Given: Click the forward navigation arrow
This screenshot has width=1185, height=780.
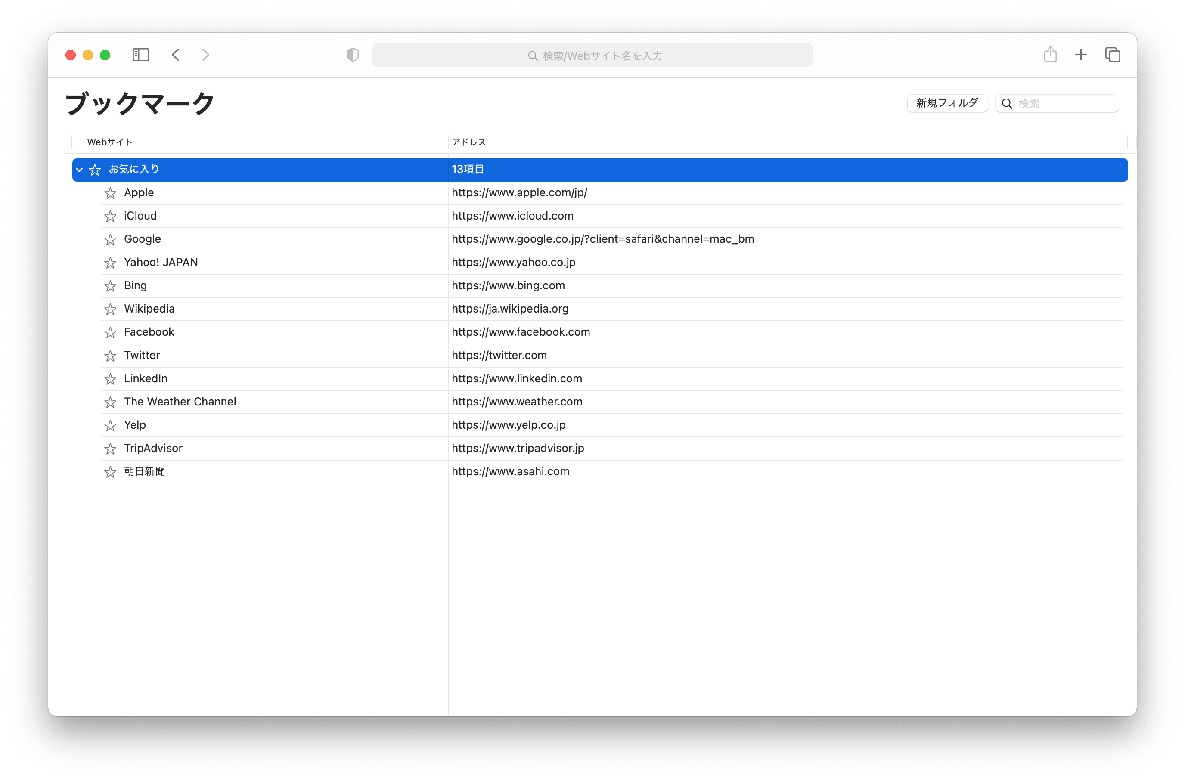Looking at the screenshot, I should (206, 55).
